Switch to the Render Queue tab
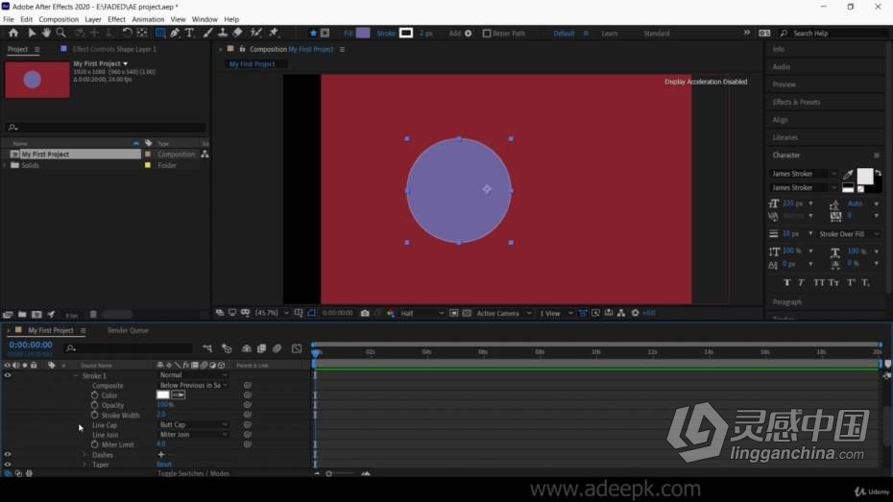 [128, 331]
